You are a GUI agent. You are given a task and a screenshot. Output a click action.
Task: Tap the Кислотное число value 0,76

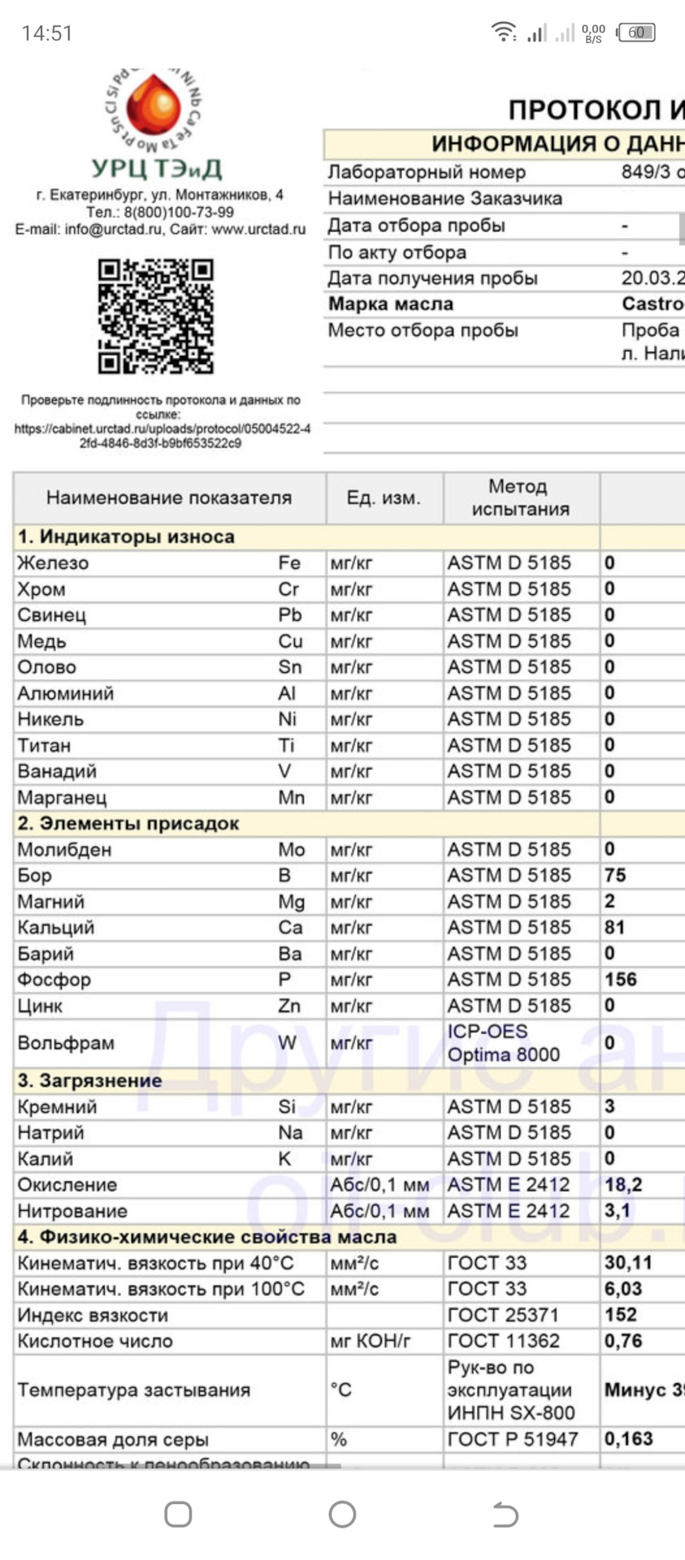623,1341
